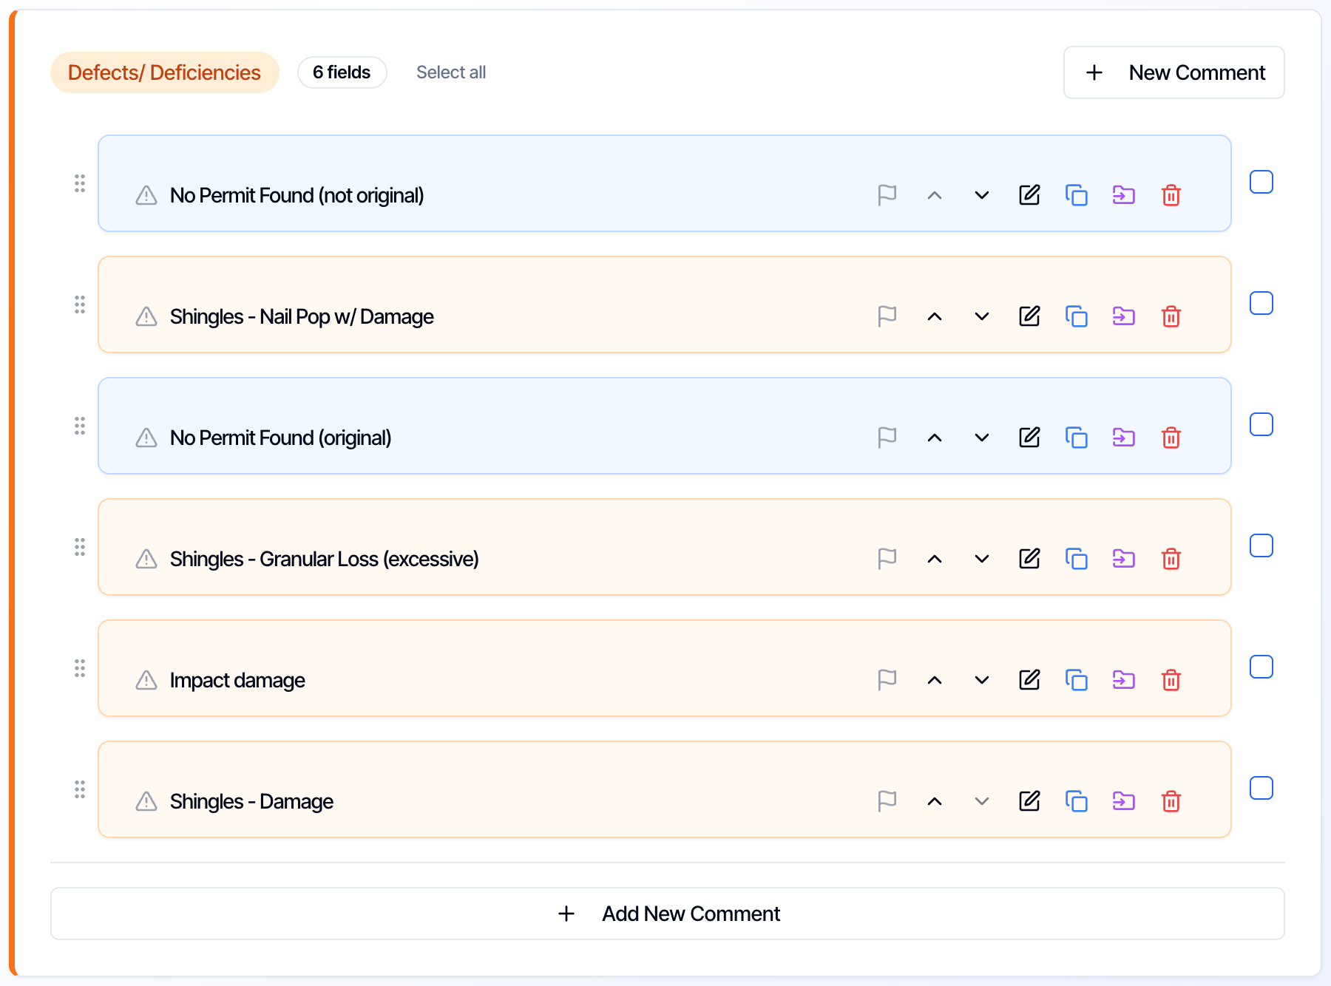Click Add New Comment at the bottom
Viewport: 1331px width, 986px height.
click(x=668, y=914)
